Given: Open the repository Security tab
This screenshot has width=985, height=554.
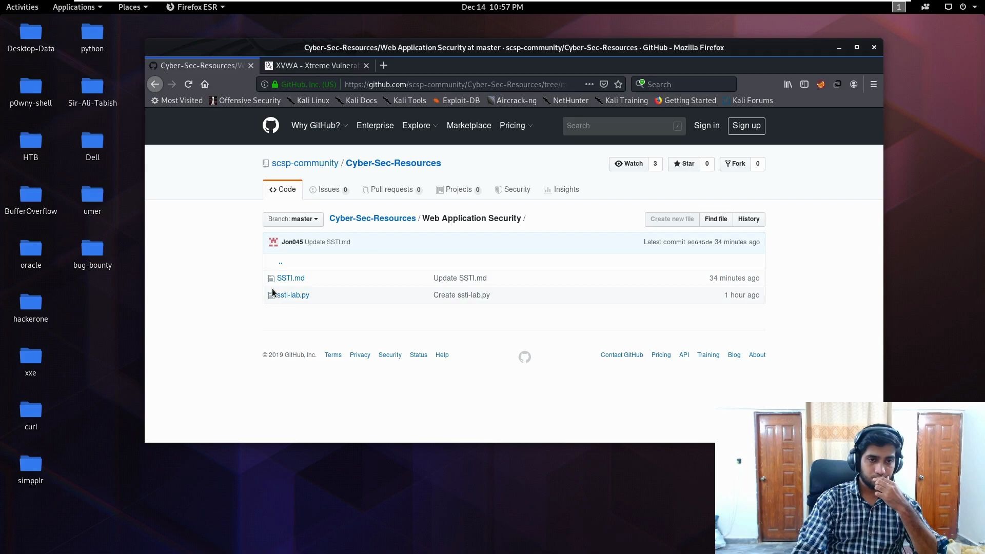Looking at the screenshot, I should (x=512, y=190).
